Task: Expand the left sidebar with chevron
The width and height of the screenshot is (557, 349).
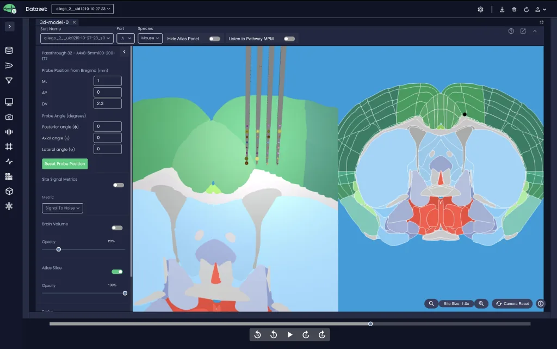Action: pos(10,26)
